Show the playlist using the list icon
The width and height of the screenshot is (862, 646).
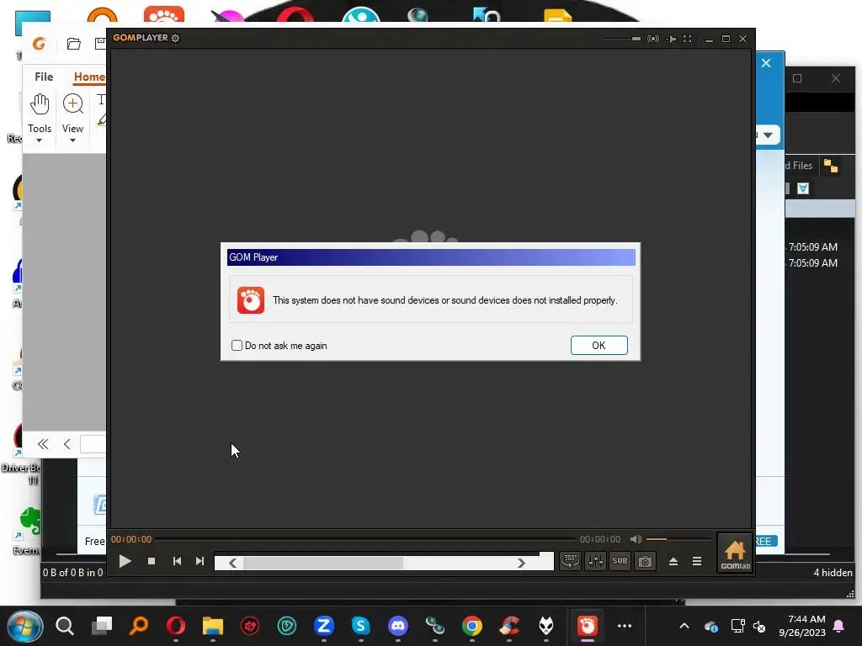(696, 561)
